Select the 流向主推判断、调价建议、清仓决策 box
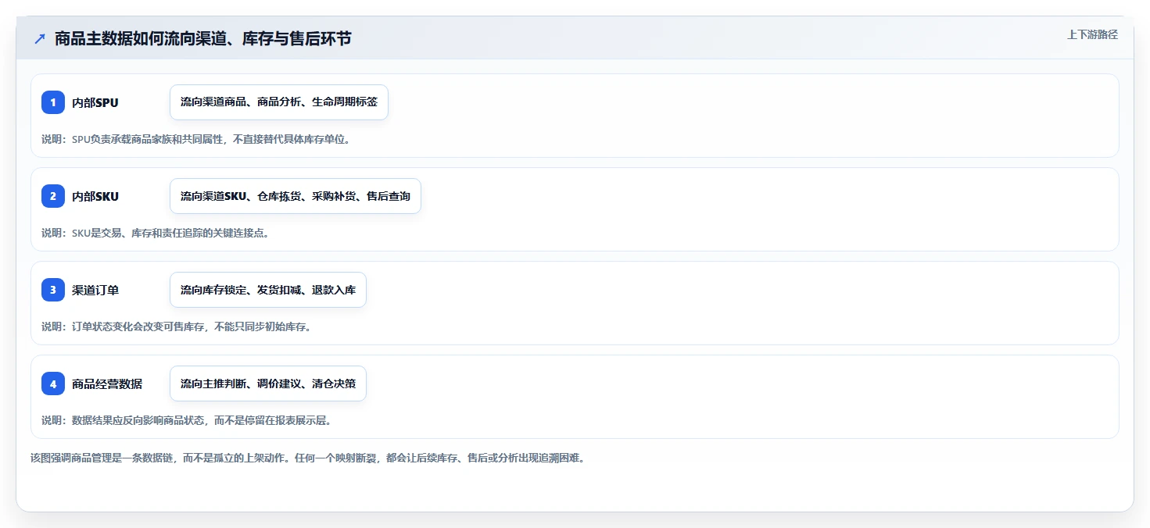The height and width of the screenshot is (528, 1150). 268,384
